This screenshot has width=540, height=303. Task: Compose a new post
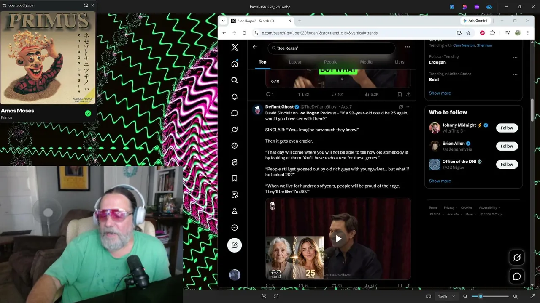[x=235, y=245]
